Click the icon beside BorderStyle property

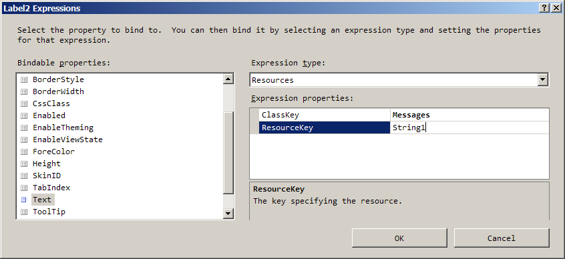[x=24, y=79]
